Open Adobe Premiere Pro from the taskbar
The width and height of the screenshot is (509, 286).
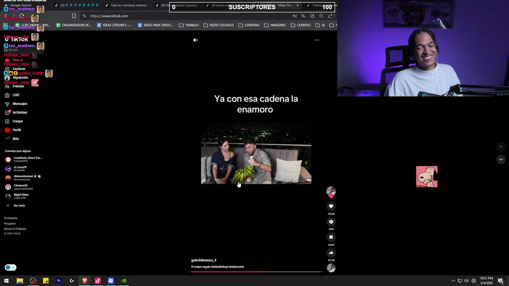[x=59, y=281]
